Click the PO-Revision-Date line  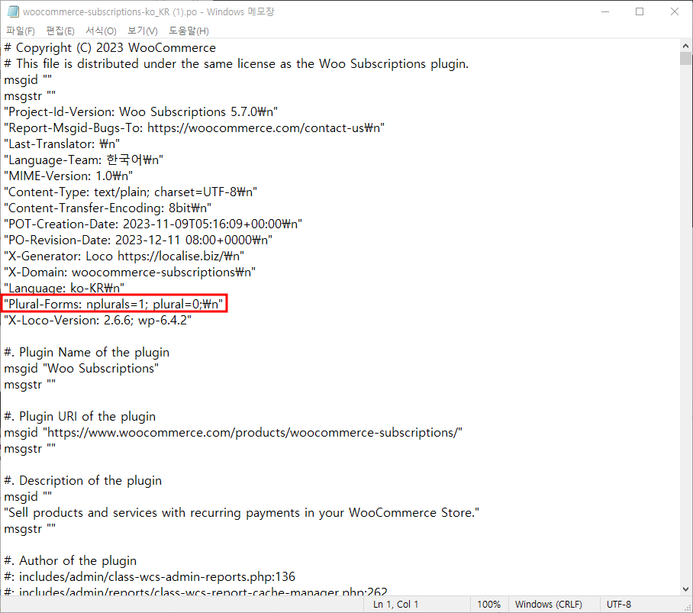tap(138, 240)
